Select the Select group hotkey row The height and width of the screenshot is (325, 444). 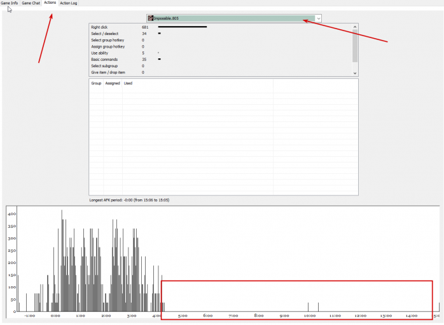(220, 40)
